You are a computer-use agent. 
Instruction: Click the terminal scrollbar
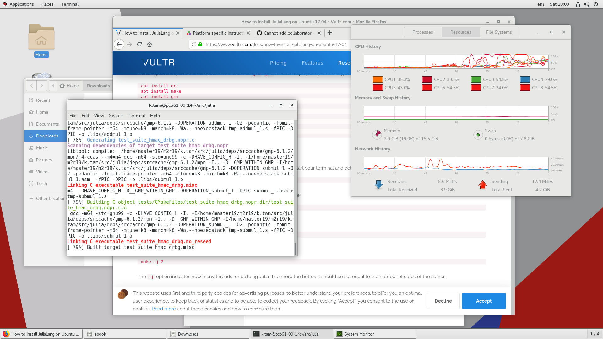pyautogui.click(x=295, y=249)
